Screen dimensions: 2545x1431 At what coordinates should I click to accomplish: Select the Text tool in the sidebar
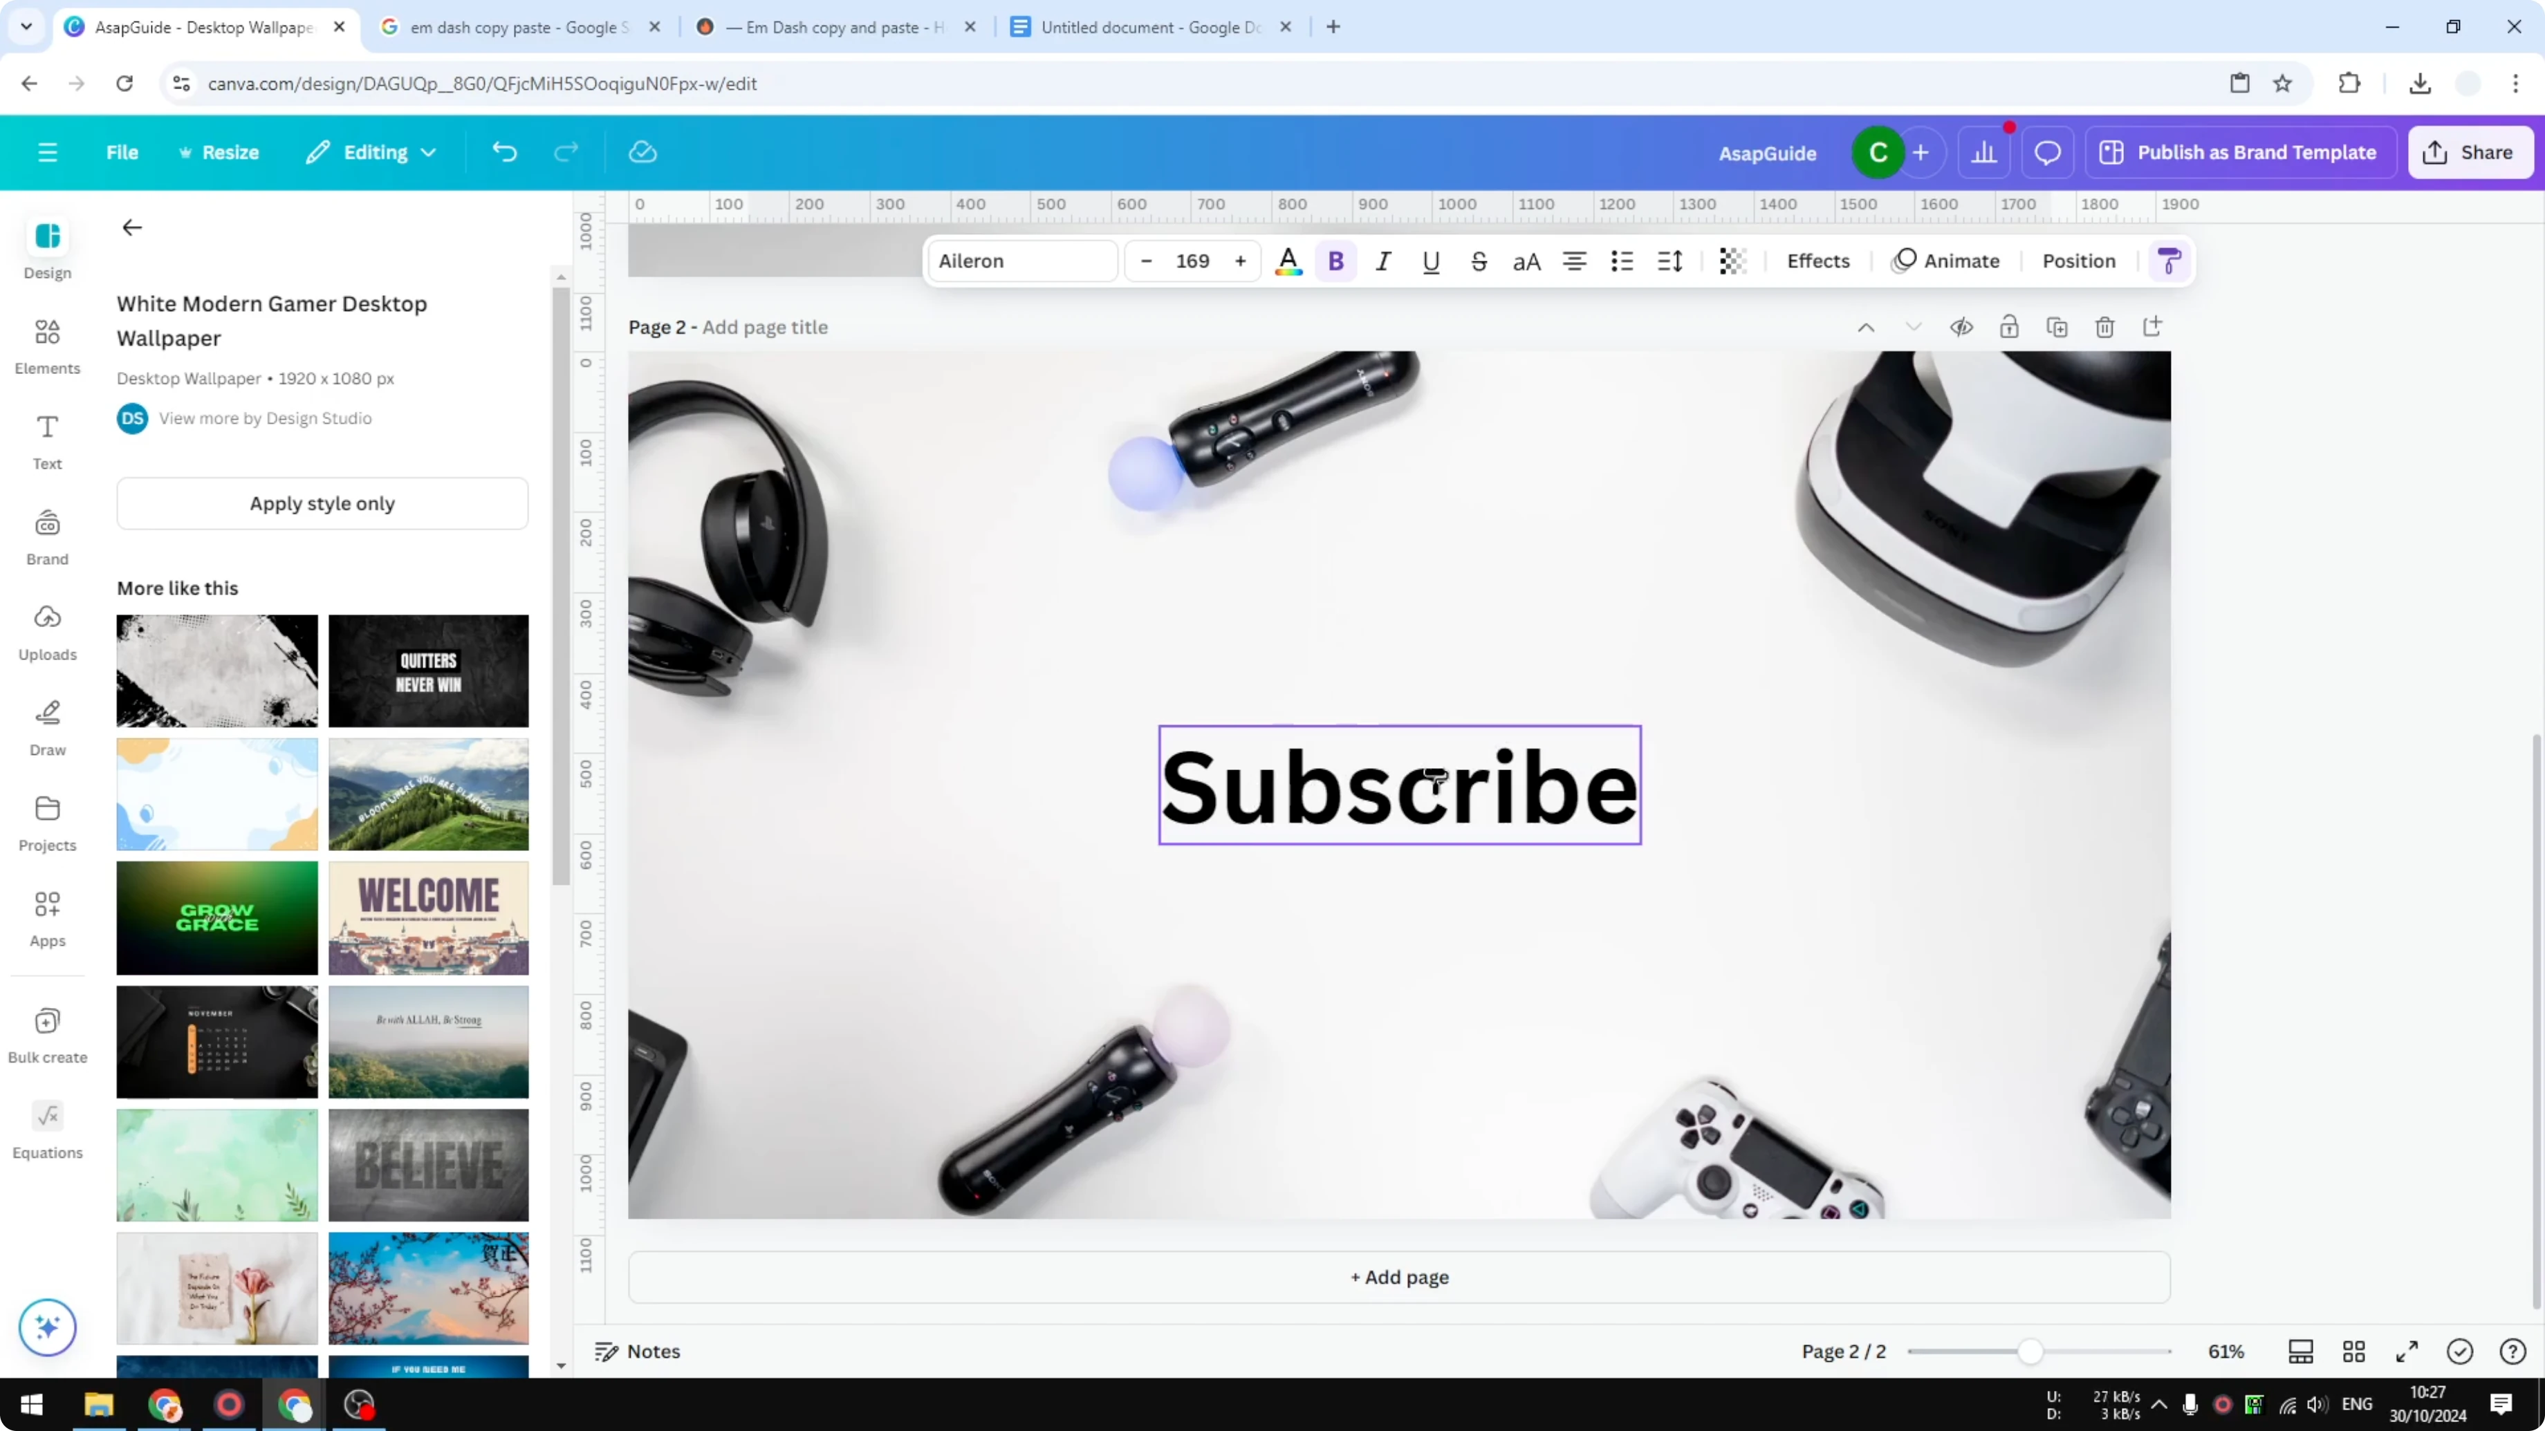tap(46, 442)
